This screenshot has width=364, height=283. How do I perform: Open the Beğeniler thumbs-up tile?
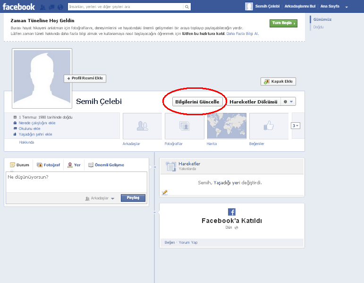pos(269,126)
